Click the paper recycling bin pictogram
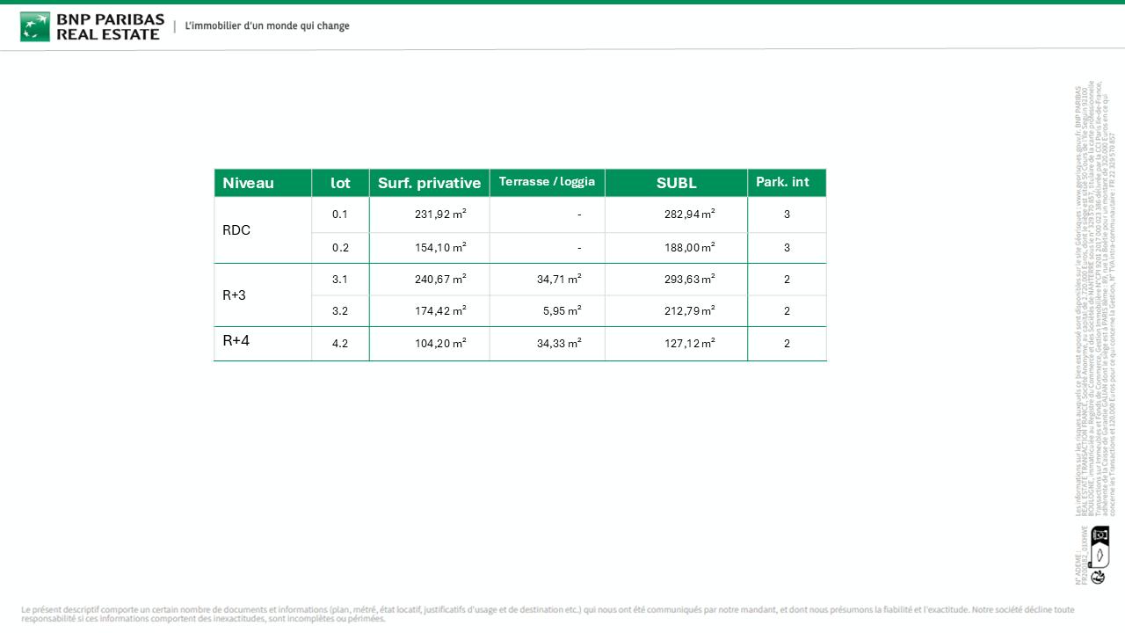The image size is (1125, 633). pos(1100,535)
